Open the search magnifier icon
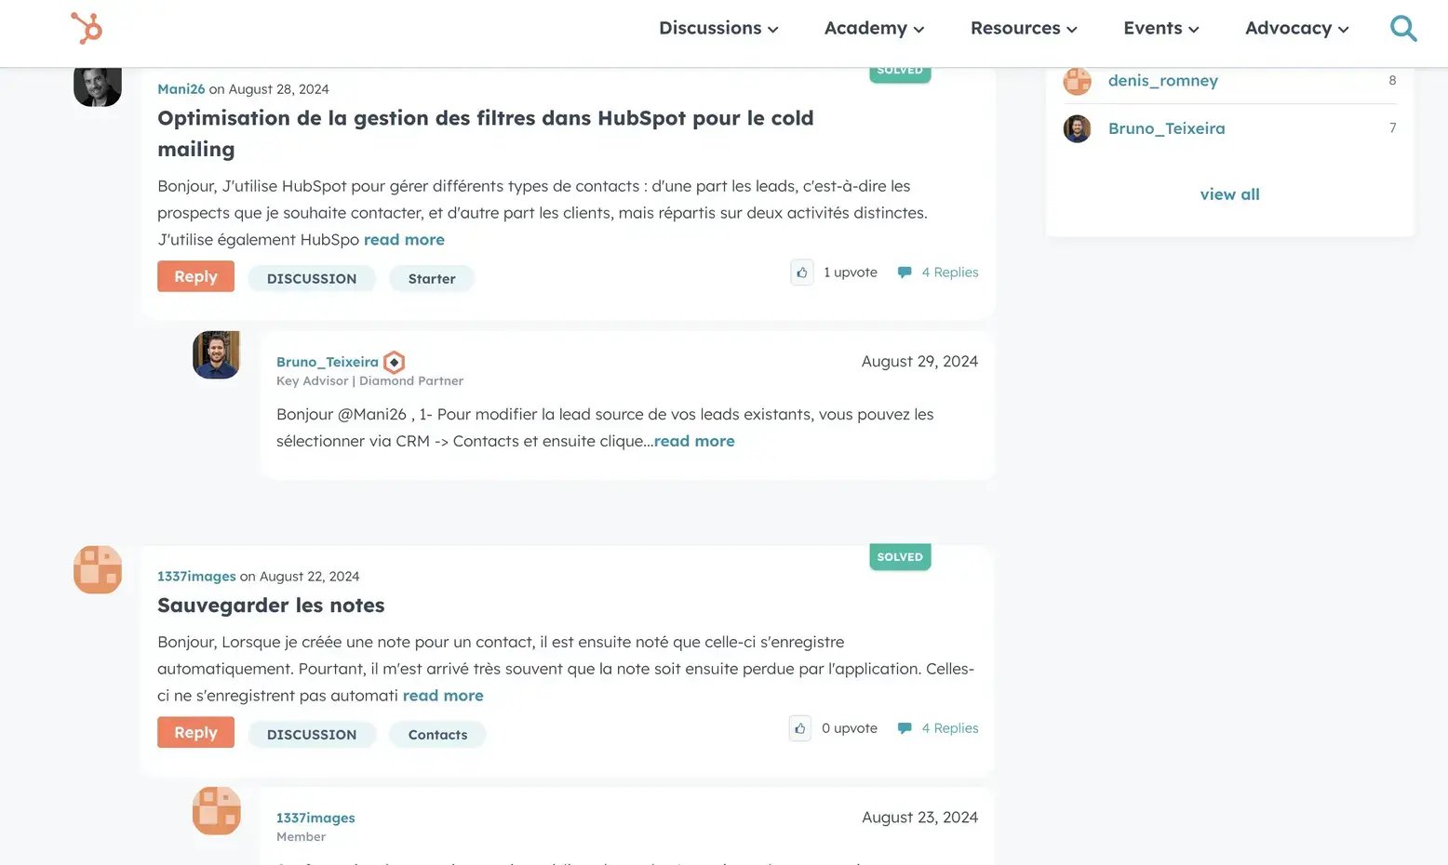 pyautogui.click(x=1403, y=28)
